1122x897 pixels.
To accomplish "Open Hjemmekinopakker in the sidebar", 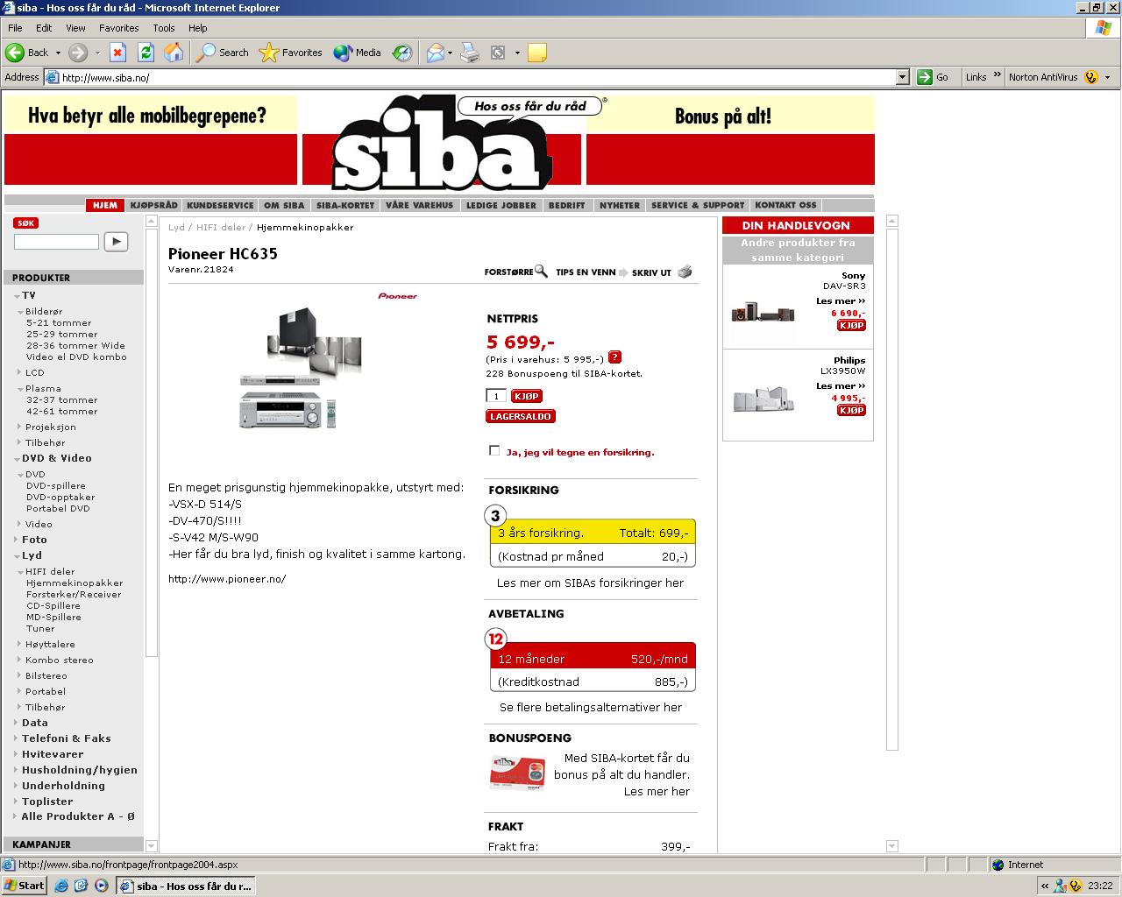I will 75,583.
